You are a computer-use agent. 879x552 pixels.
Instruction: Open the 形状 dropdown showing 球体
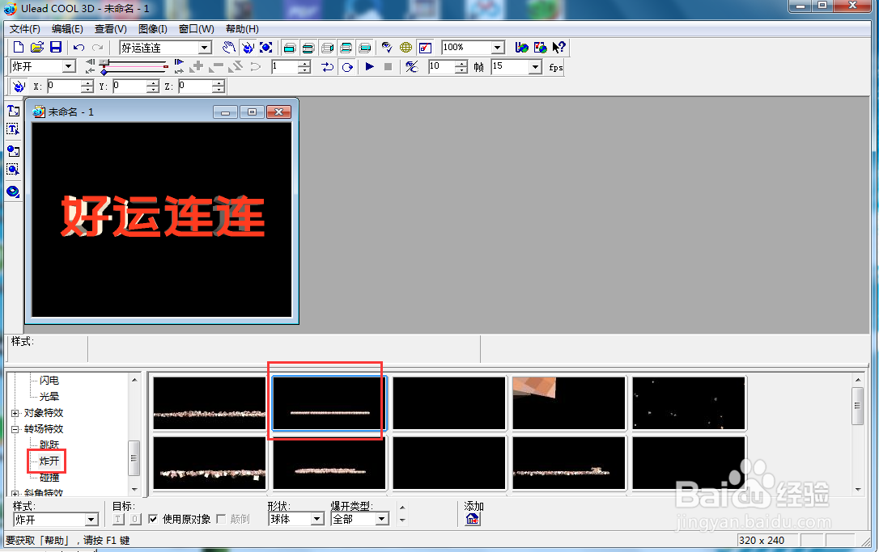(317, 519)
